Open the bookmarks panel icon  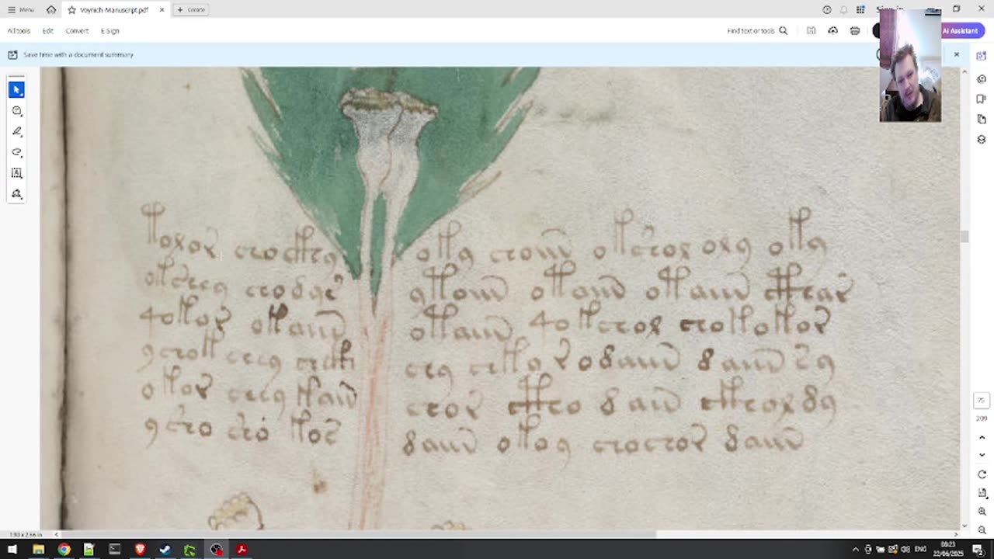point(982,99)
